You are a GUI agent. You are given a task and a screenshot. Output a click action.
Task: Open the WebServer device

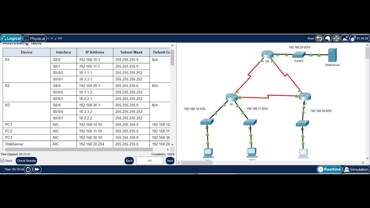click(332, 55)
